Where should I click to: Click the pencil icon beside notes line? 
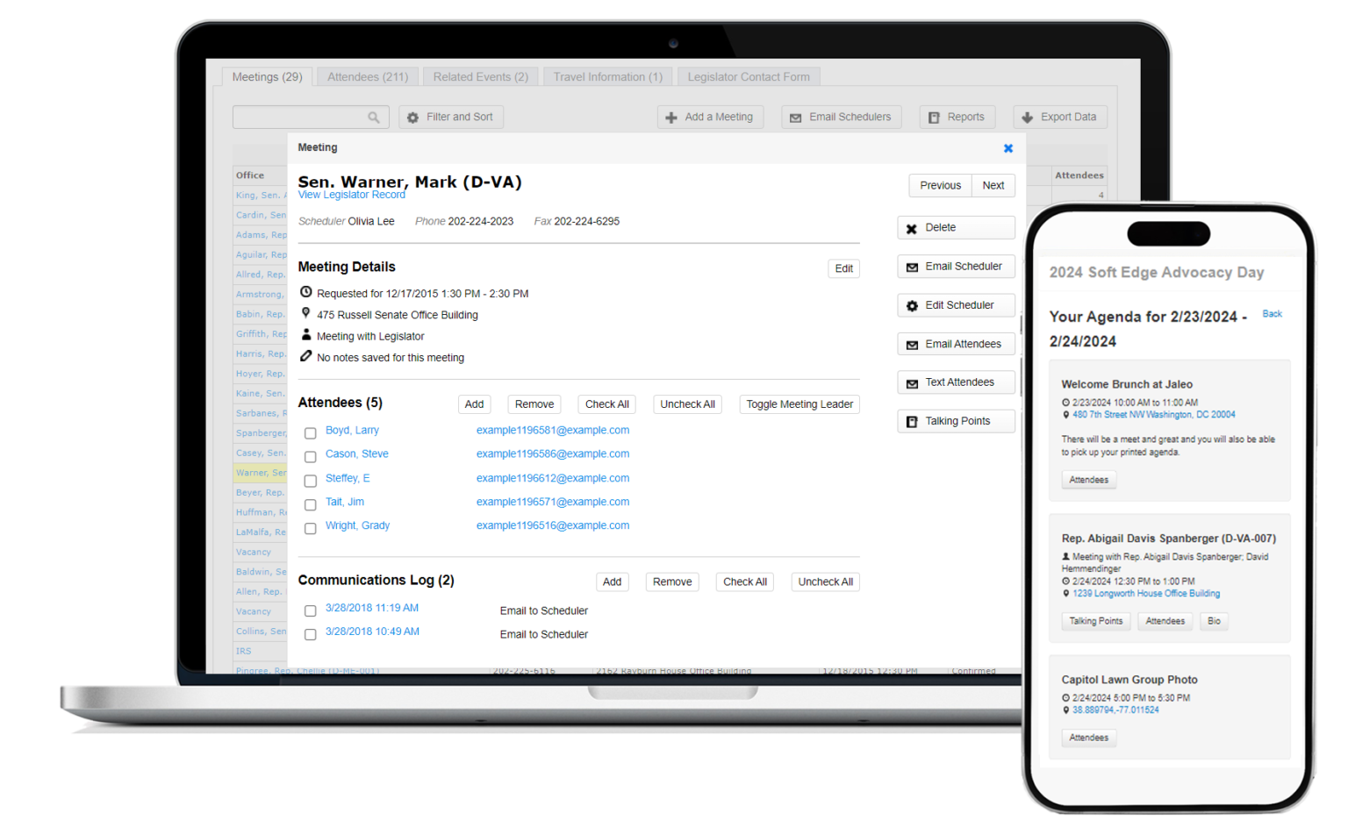pos(305,356)
